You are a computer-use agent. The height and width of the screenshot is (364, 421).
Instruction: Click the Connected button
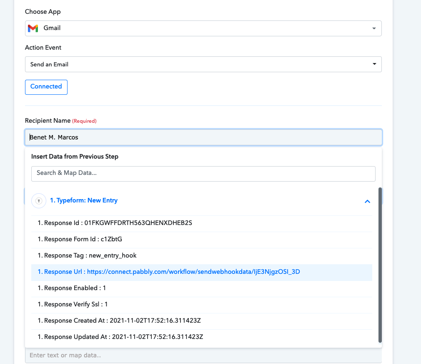pos(46,87)
